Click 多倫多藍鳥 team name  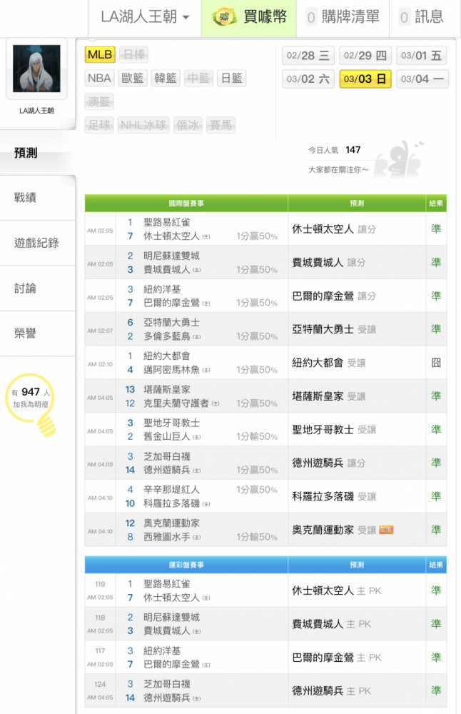point(166,336)
